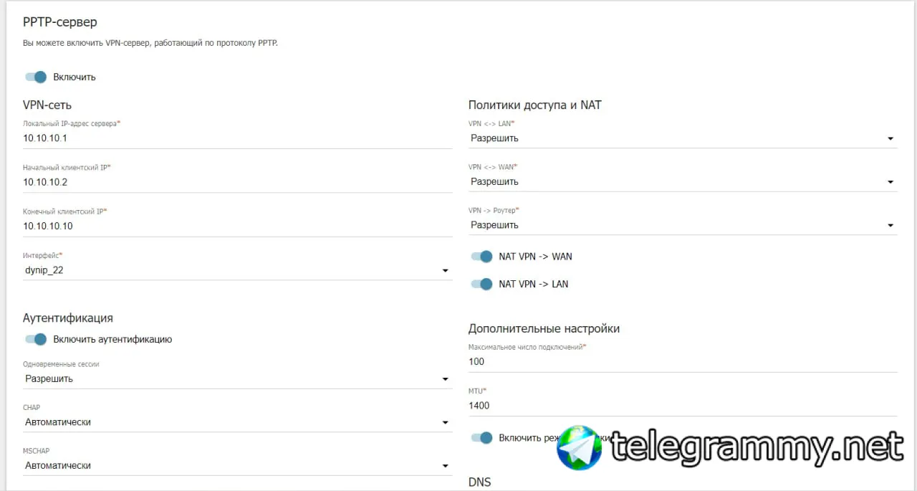Expand the CHAP authentication dropdown
The width and height of the screenshot is (917, 491).
[x=237, y=422]
